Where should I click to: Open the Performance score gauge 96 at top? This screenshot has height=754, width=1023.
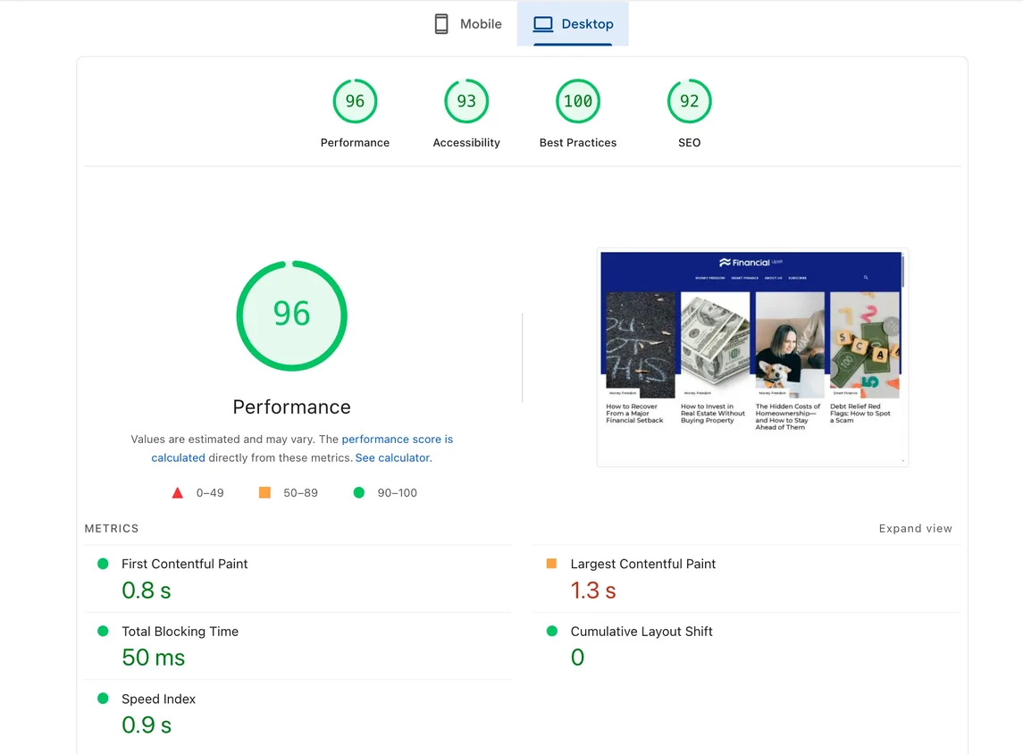tap(355, 101)
